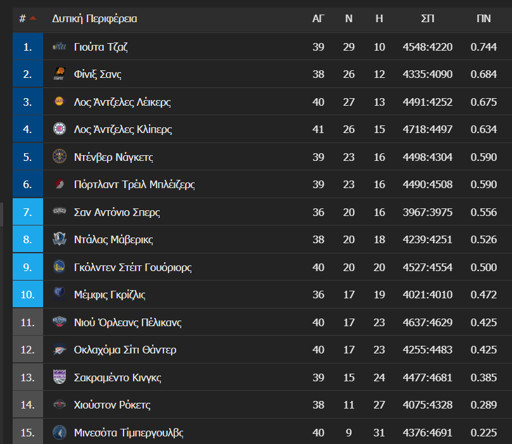Sort table by ΠΝ column header
The height and width of the screenshot is (444, 512).
click(x=483, y=18)
